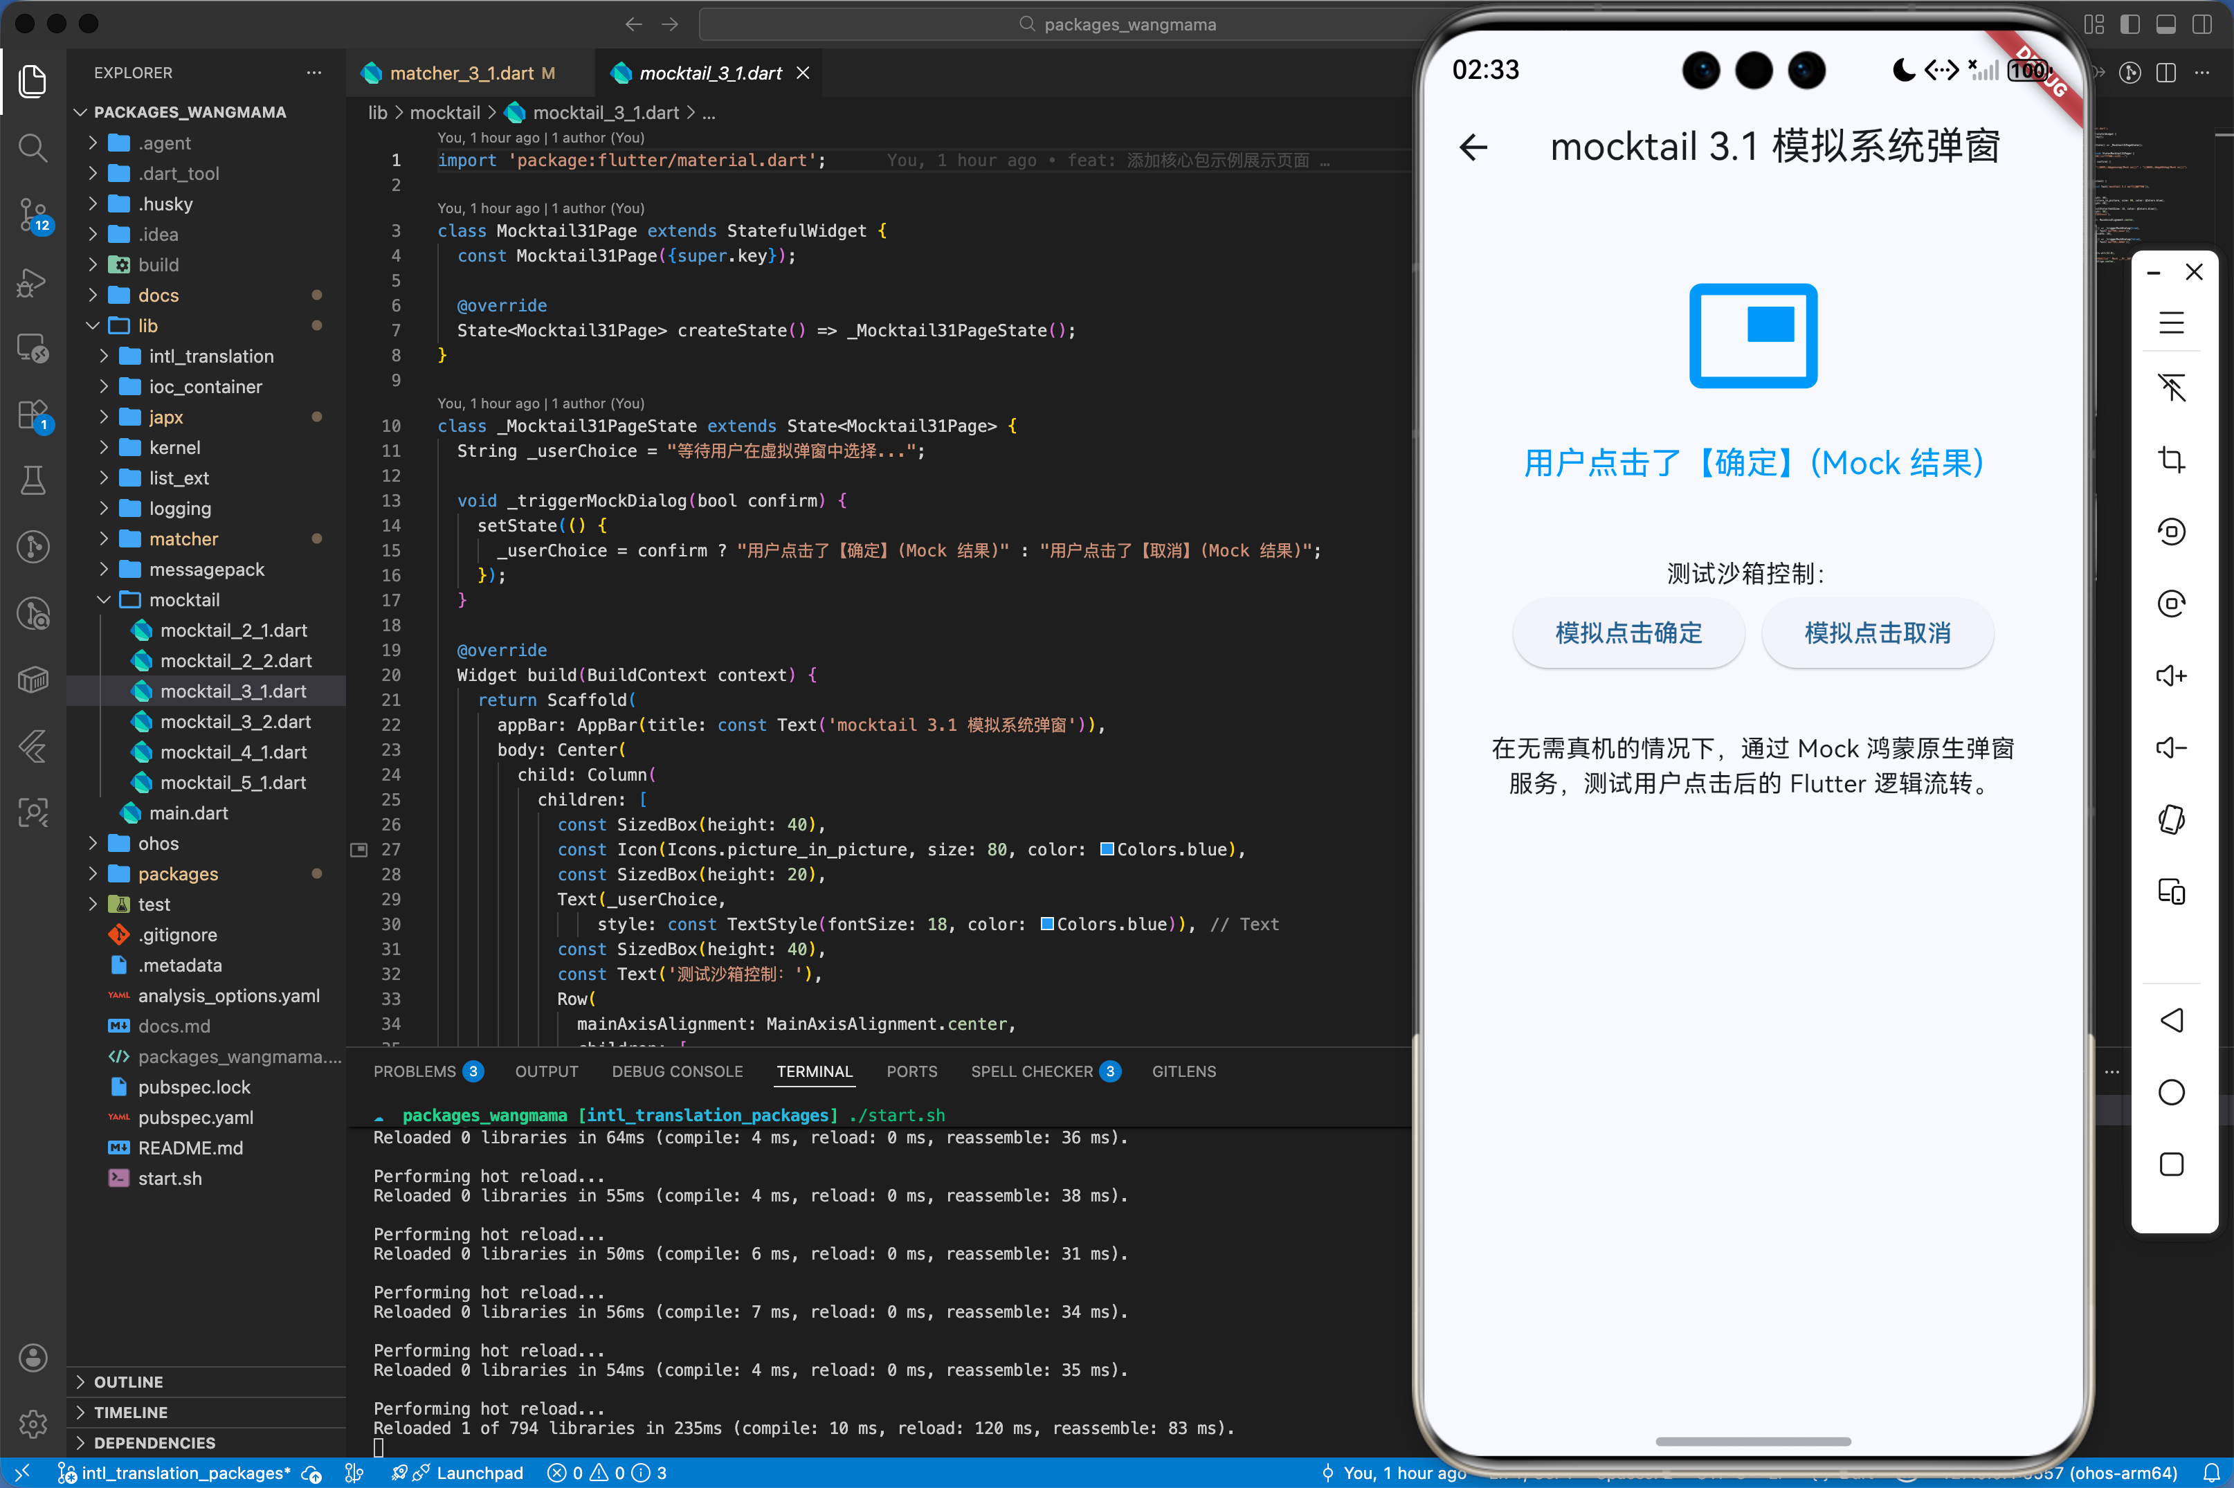Image resolution: width=2234 pixels, height=1488 pixels.
Task: Increase volume in emulator toolbar
Action: pyautogui.click(x=2171, y=675)
